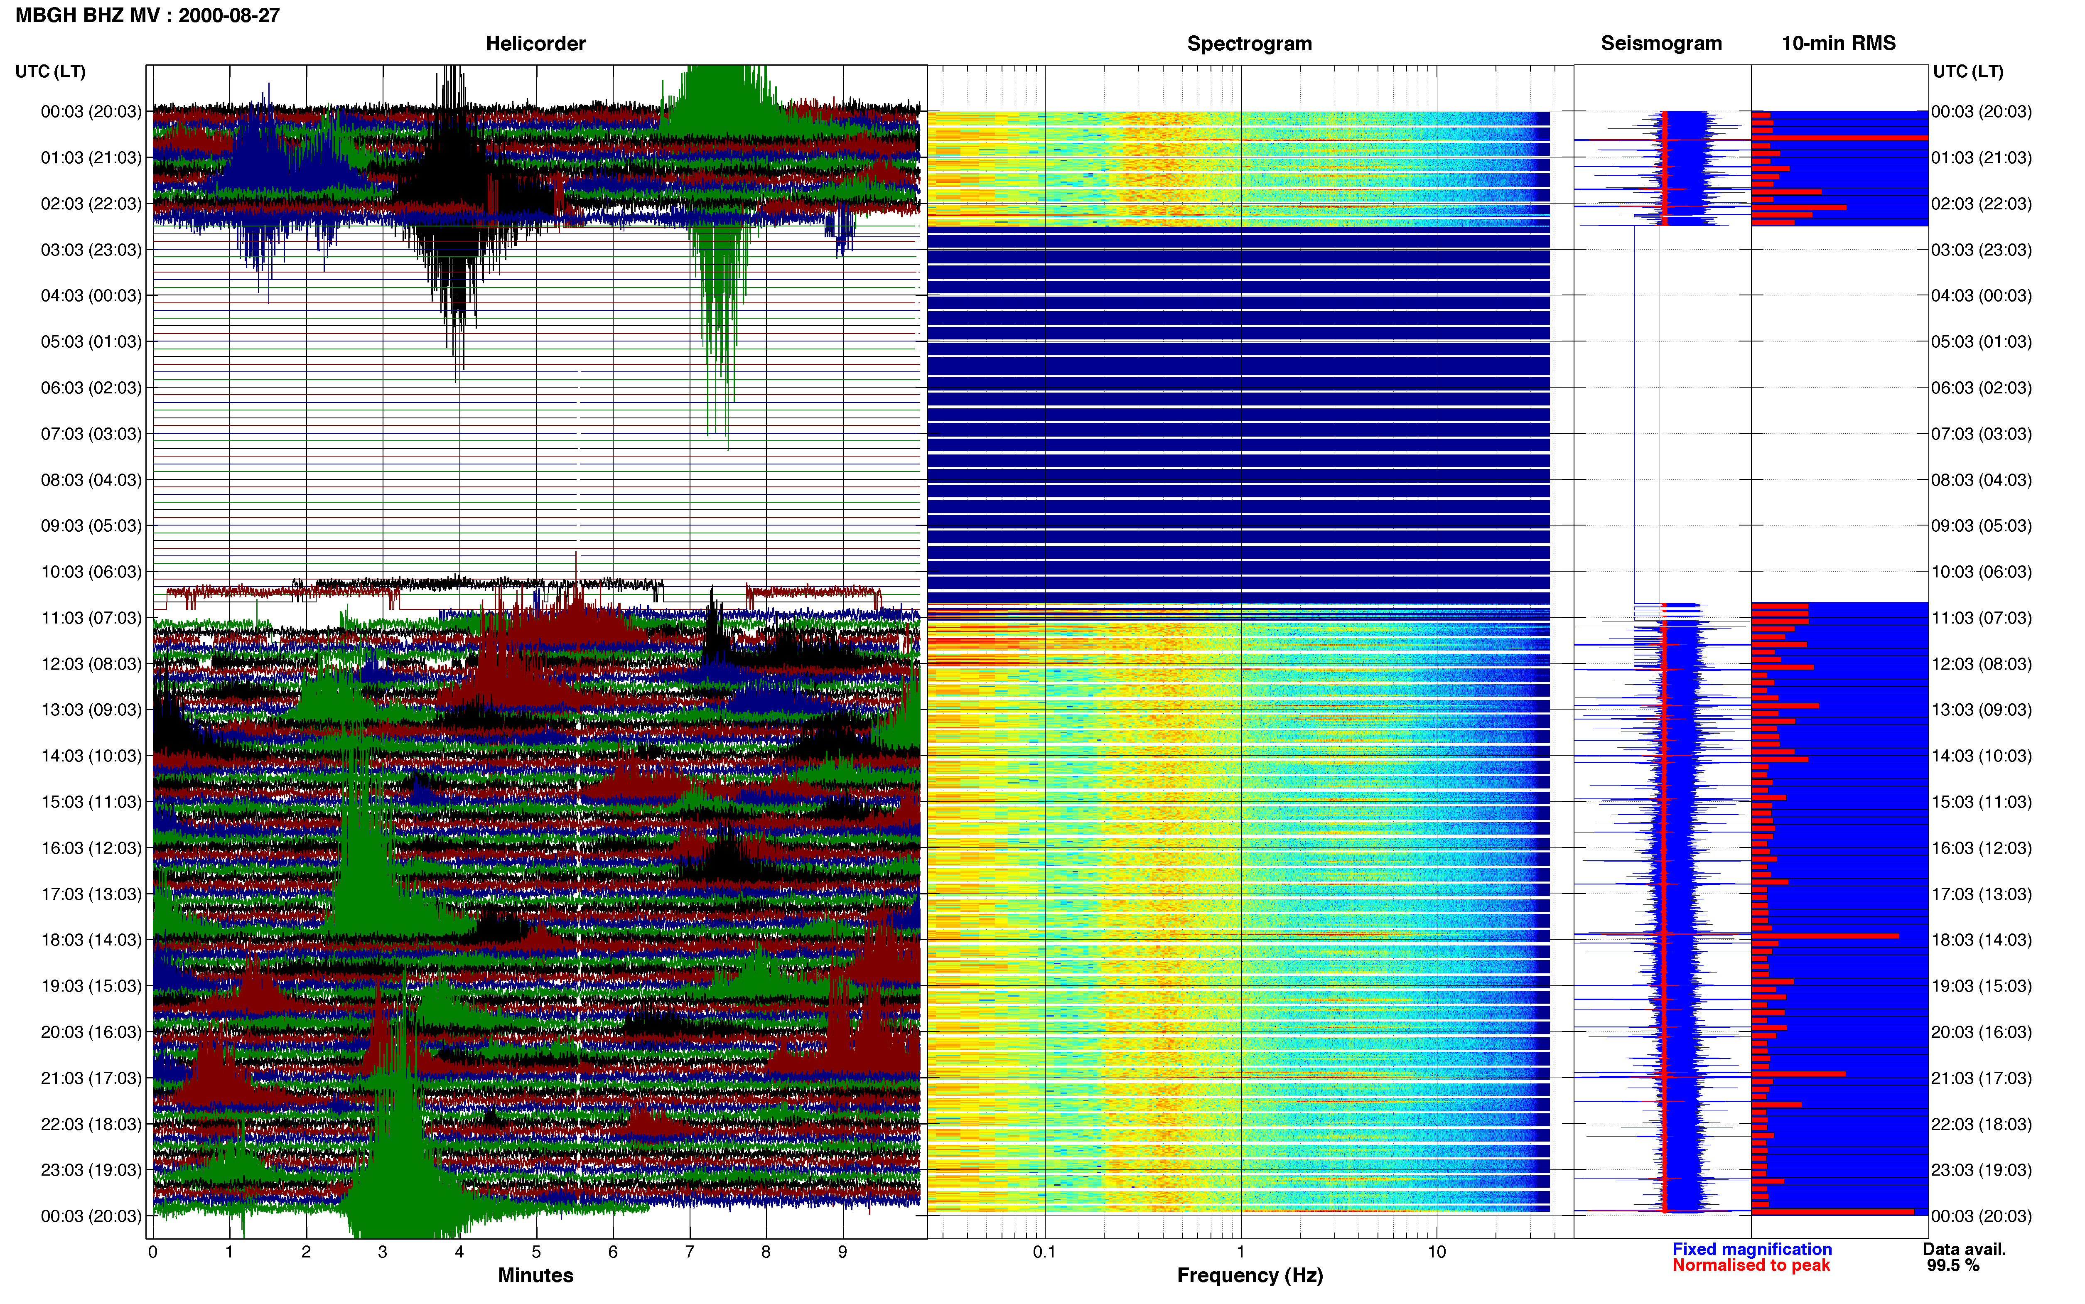Click the 'Normalised to peak' legend text
The height and width of the screenshot is (1304, 2085).
1751,1265
